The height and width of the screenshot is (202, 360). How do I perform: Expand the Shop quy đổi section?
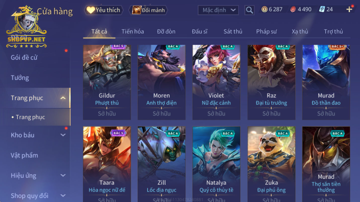[63, 195]
